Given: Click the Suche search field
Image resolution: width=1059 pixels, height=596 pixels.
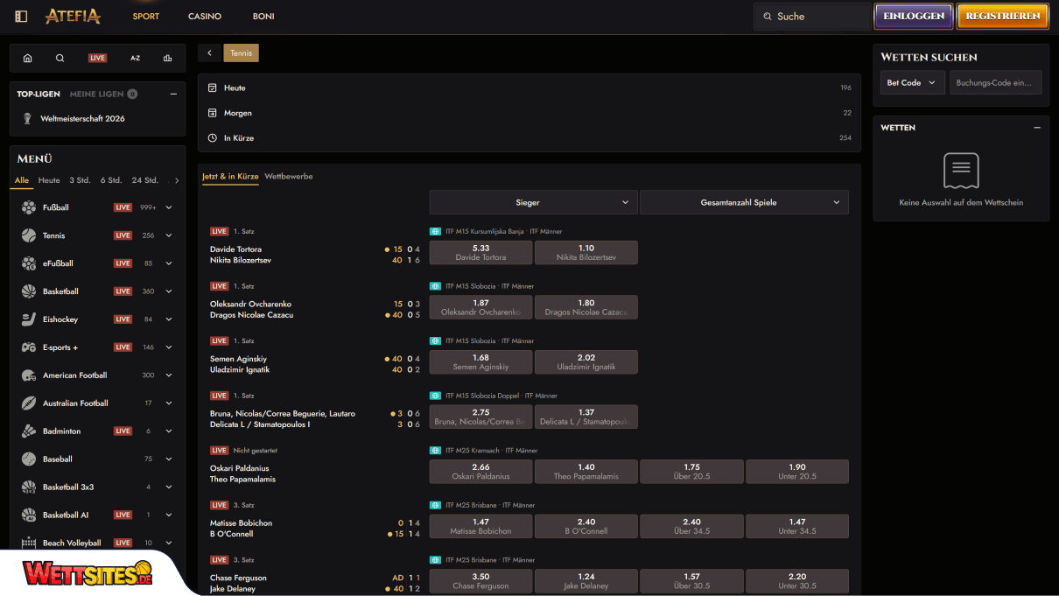Looking at the screenshot, I should (x=812, y=17).
